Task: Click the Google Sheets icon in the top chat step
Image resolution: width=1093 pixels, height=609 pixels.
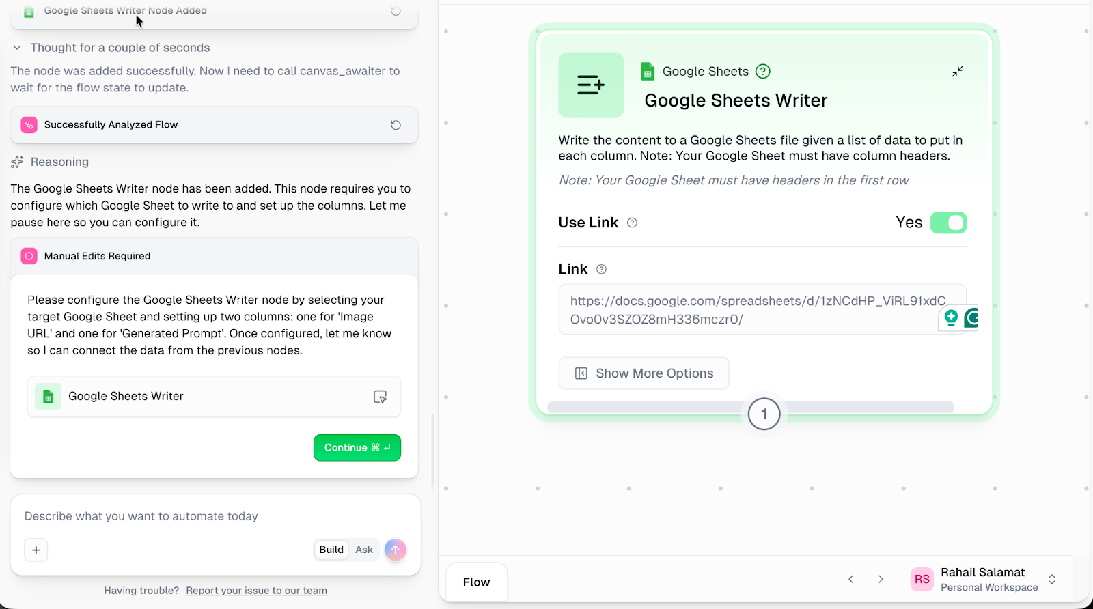Action: [29, 12]
